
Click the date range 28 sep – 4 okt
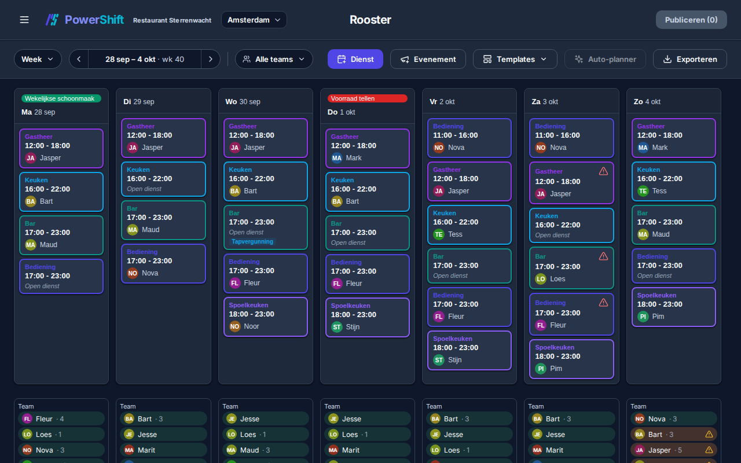[x=145, y=59]
